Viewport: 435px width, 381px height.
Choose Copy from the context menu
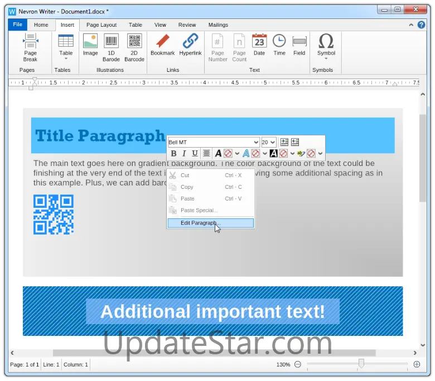click(211, 187)
